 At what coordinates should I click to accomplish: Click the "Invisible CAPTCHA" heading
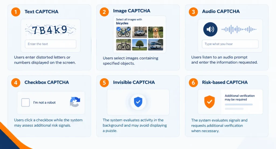[x=134, y=82]
